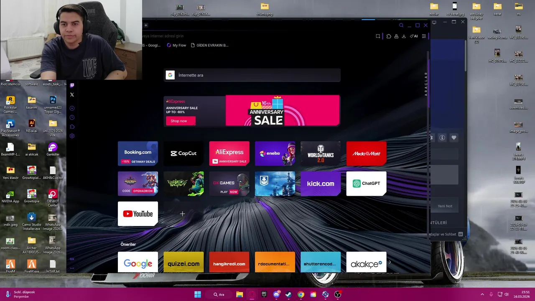Open the GX Games Play Now tile
535x301 pixels.
point(229,184)
